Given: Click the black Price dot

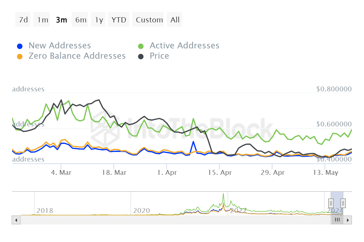Looking at the screenshot, I should point(141,56).
